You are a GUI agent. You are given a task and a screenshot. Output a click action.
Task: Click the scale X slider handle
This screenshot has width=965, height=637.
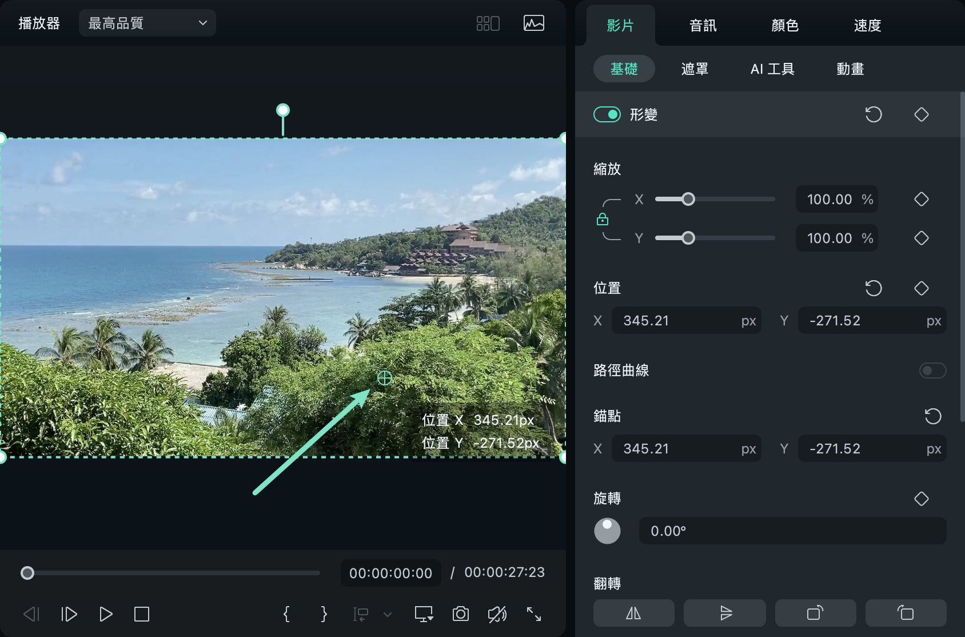click(688, 199)
